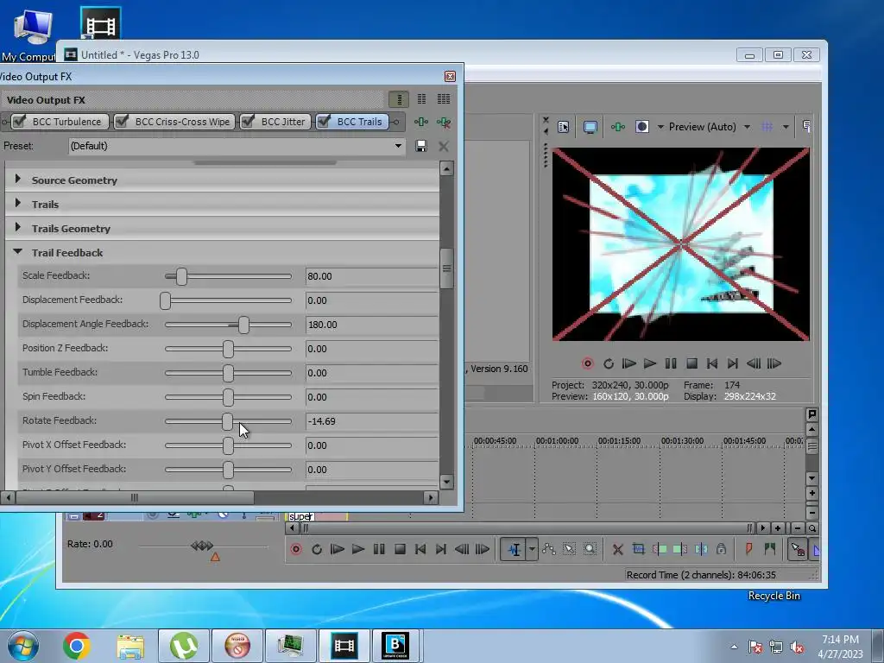The width and height of the screenshot is (884, 663).
Task: Switch to two-column parameter view icon
Action: [x=421, y=99]
